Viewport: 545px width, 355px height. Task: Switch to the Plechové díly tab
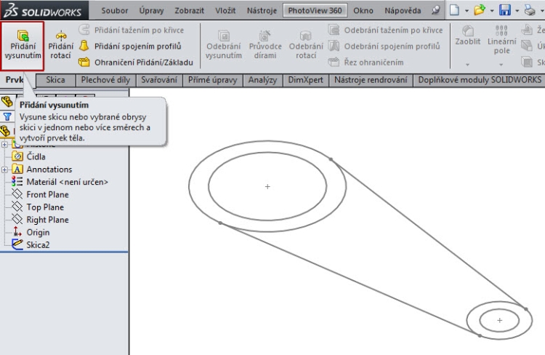click(x=105, y=80)
